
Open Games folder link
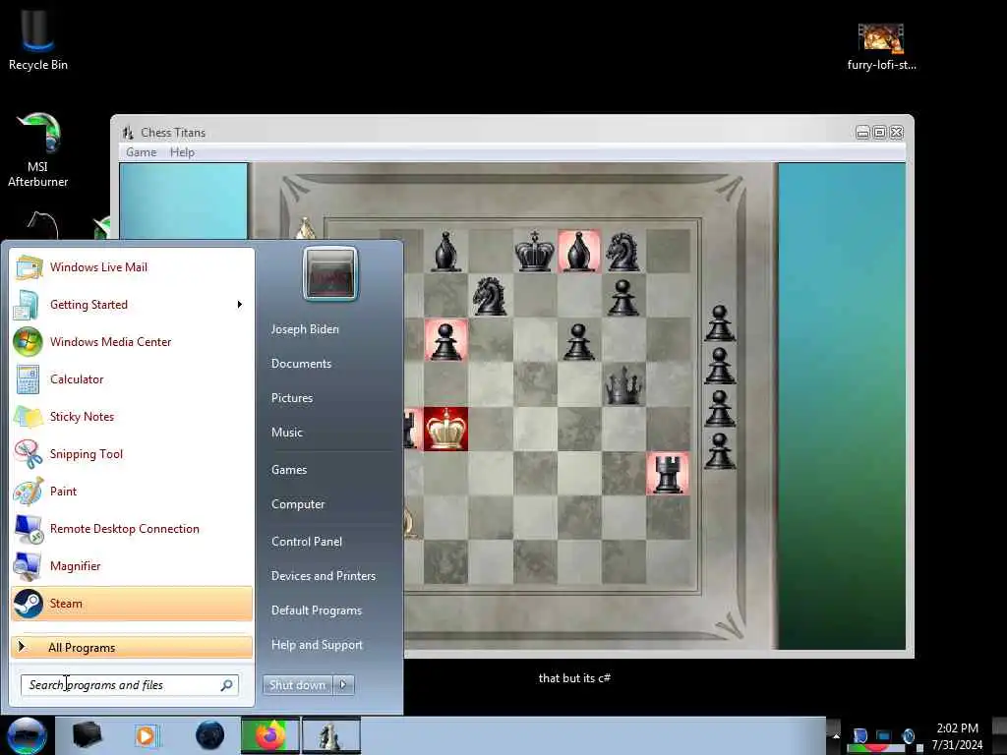pos(289,470)
